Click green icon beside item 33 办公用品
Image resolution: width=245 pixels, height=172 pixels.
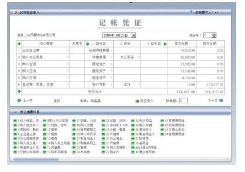click(x=133, y=121)
